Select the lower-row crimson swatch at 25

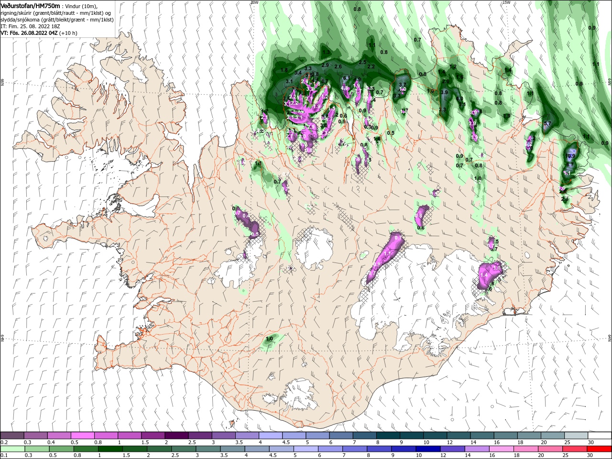575,449
